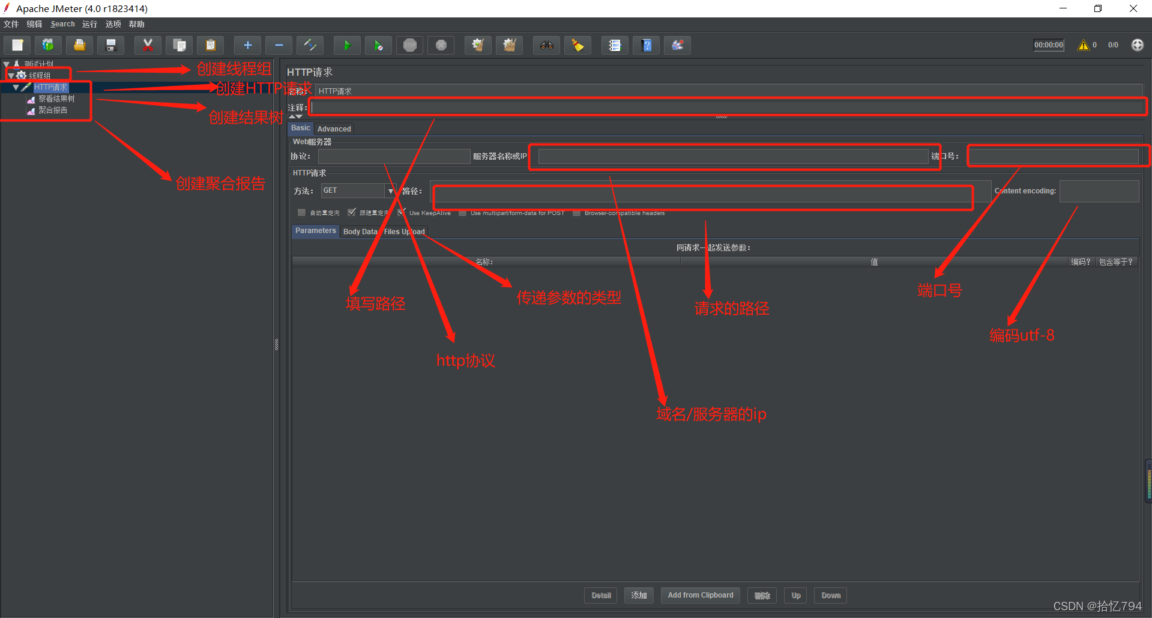Click the Save floppy disk icon
Viewport: 1152px width, 618px height.
[x=110, y=45]
